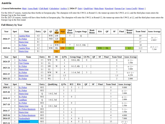
Task: Click the orange LW cell for Austria Wien 2025-26
Action: [x=63, y=48]
